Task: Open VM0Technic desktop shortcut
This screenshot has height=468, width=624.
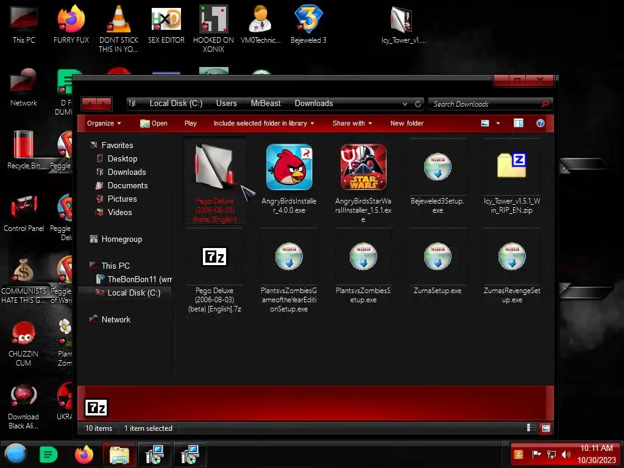Action: click(261, 24)
